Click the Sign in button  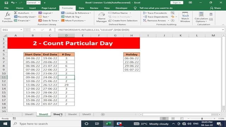[177, 2]
